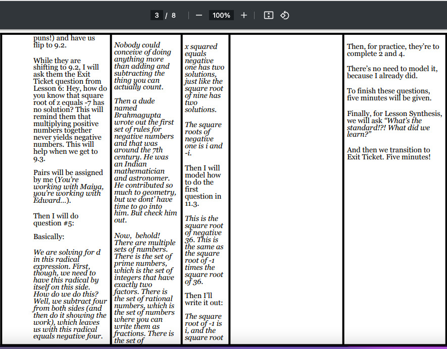
Task: Click the total page count 8
Action: [x=174, y=15]
